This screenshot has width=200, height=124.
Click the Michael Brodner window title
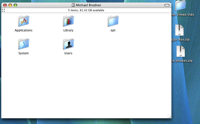tap(88, 5)
